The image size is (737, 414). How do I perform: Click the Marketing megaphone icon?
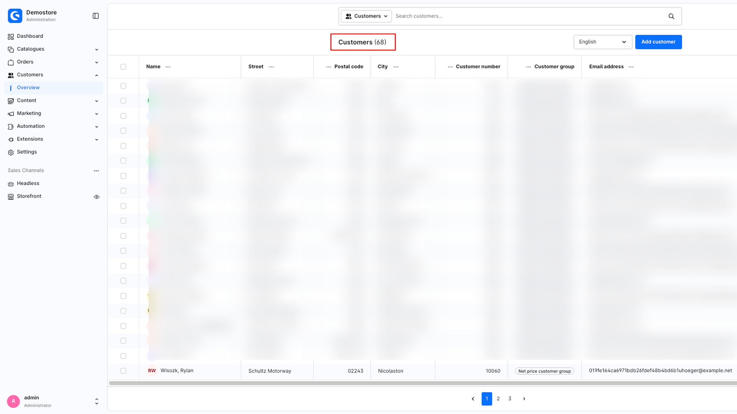(x=11, y=114)
